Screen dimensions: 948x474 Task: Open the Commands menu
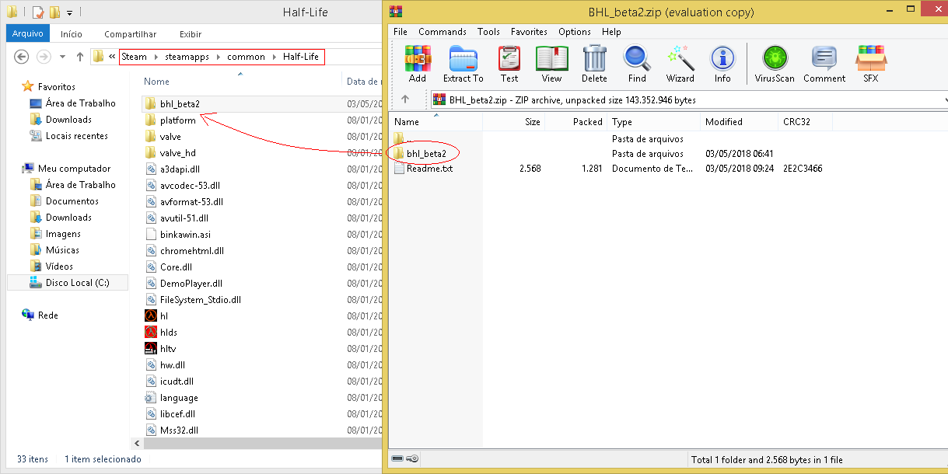pyautogui.click(x=443, y=32)
